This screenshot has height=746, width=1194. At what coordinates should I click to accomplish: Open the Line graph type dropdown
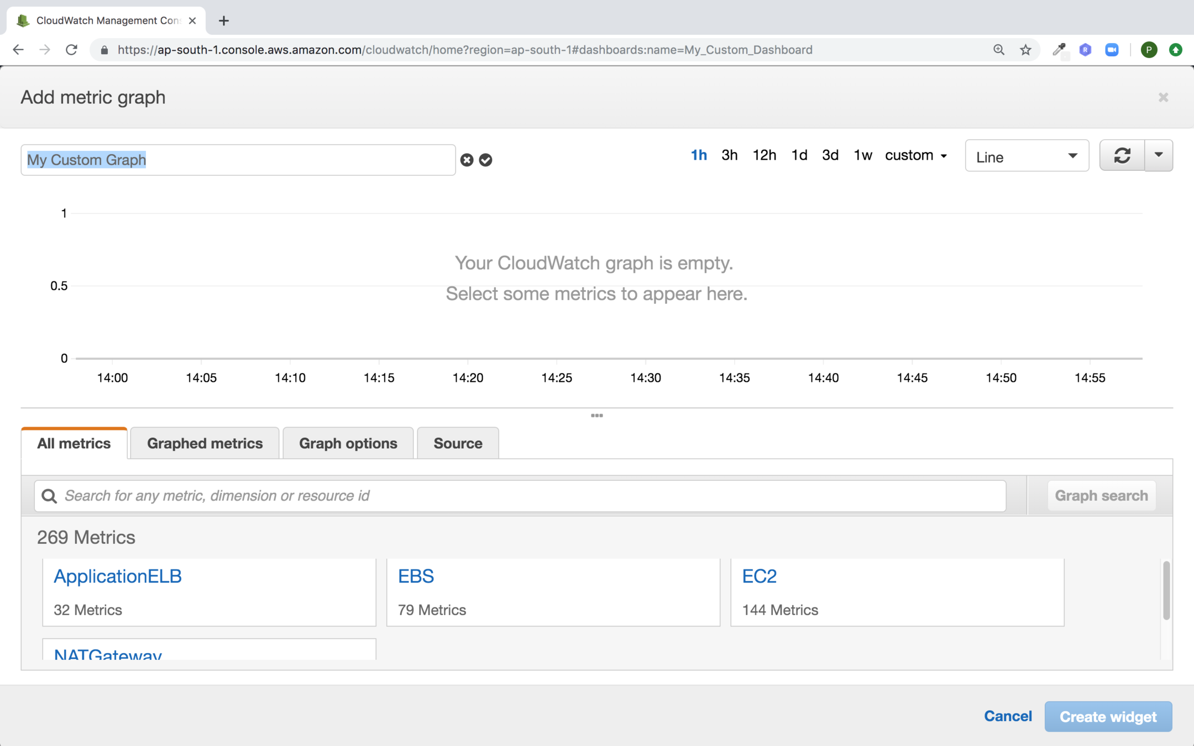point(1027,156)
